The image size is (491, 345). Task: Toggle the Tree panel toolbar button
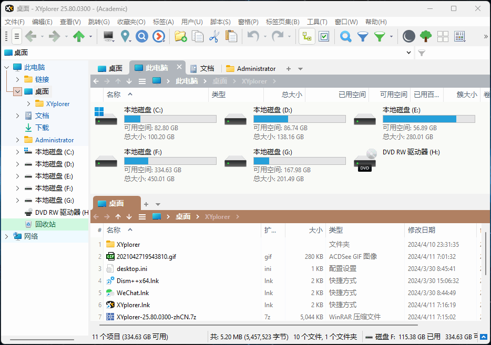[x=307, y=36]
